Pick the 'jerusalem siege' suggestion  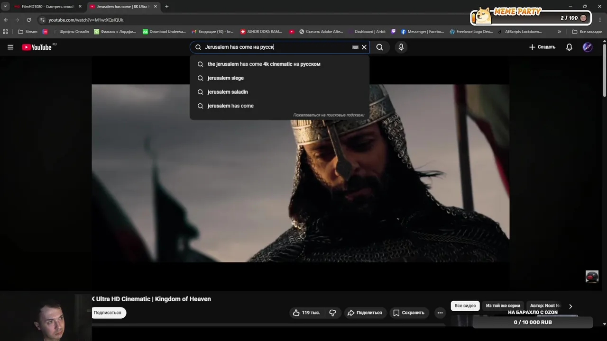click(279, 78)
